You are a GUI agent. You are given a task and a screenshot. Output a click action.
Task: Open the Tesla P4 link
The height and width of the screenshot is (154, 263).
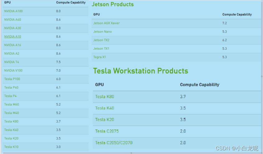pos(10,96)
